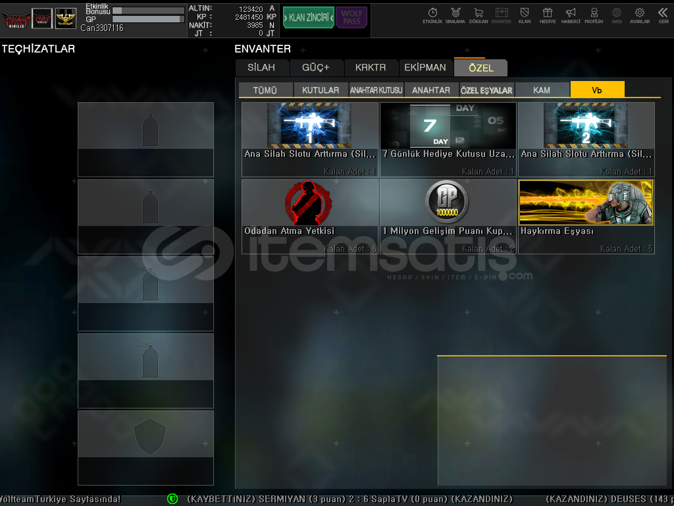Show the KAM sub-tab
674x506 pixels.
542,90
